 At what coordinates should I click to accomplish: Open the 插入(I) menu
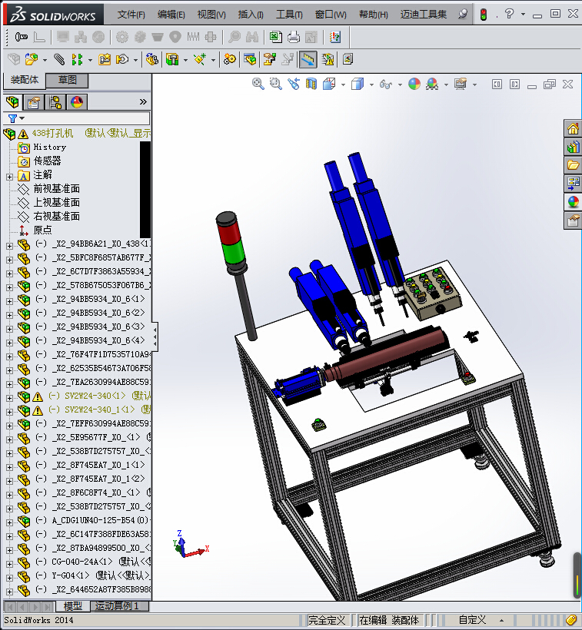coord(251,15)
